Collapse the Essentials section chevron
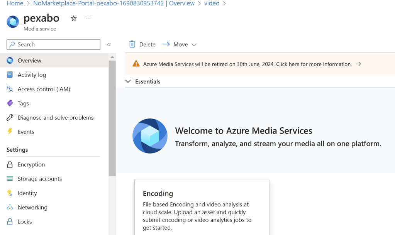Viewport: 395px width, 235px height. 128,81
